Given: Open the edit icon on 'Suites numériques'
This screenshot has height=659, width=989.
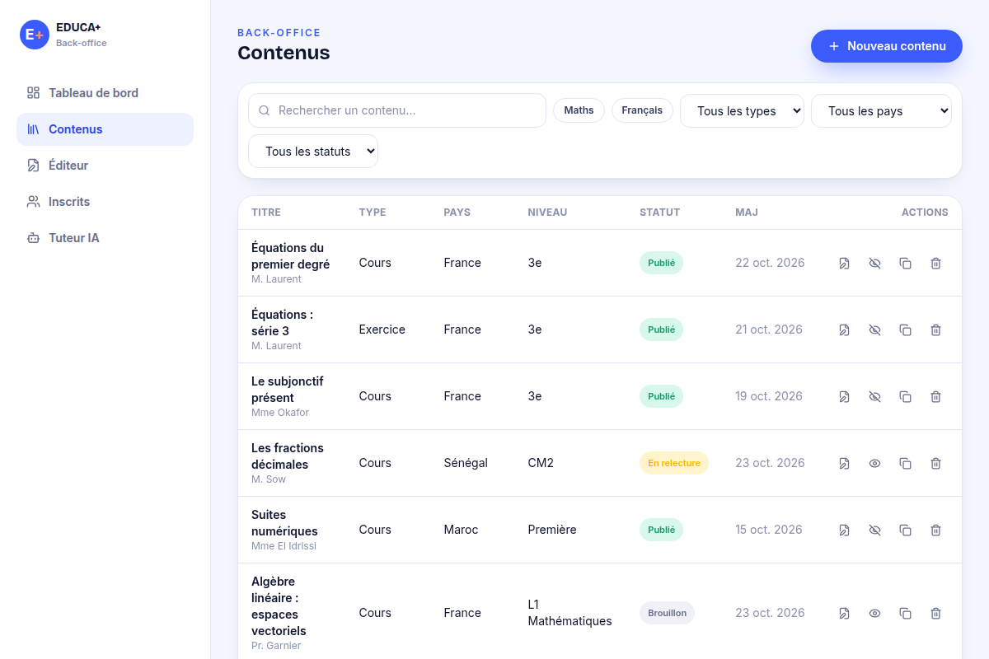Looking at the screenshot, I should click(845, 530).
